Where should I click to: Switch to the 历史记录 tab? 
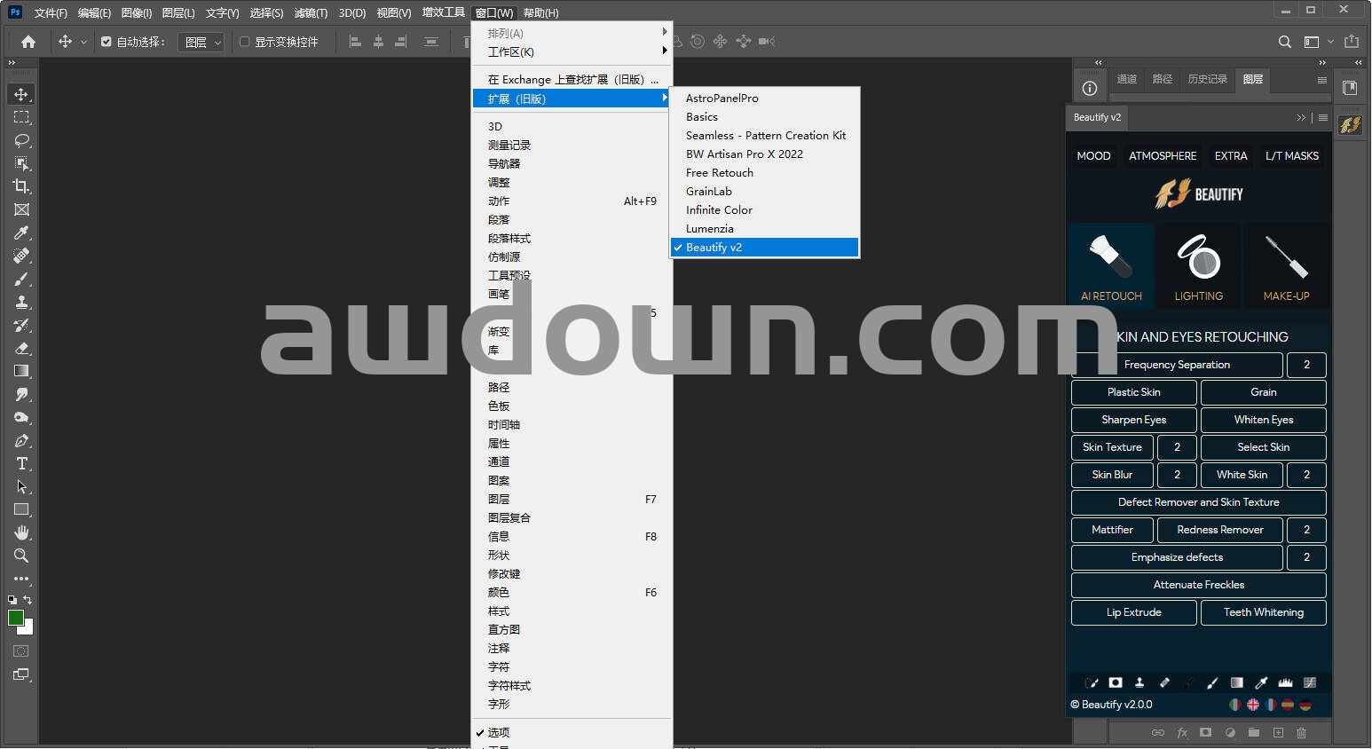pyautogui.click(x=1207, y=79)
